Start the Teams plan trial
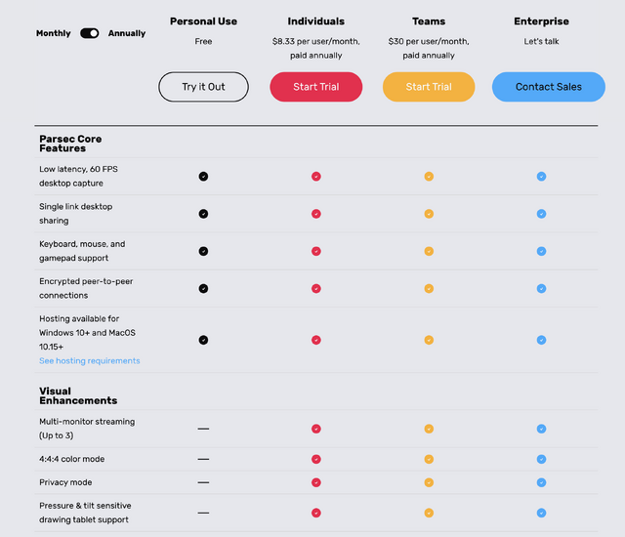The height and width of the screenshot is (537, 625). click(429, 87)
